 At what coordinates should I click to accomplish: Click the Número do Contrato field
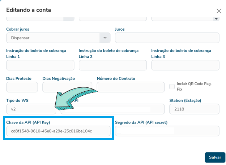pyautogui.click(x=131, y=87)
